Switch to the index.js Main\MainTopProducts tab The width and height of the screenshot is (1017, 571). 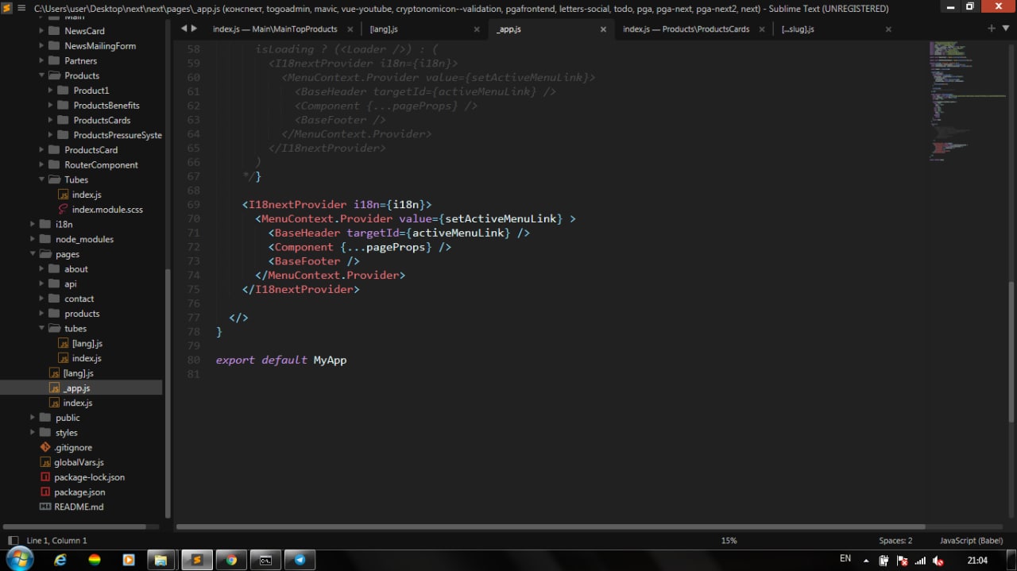[275, 29]
